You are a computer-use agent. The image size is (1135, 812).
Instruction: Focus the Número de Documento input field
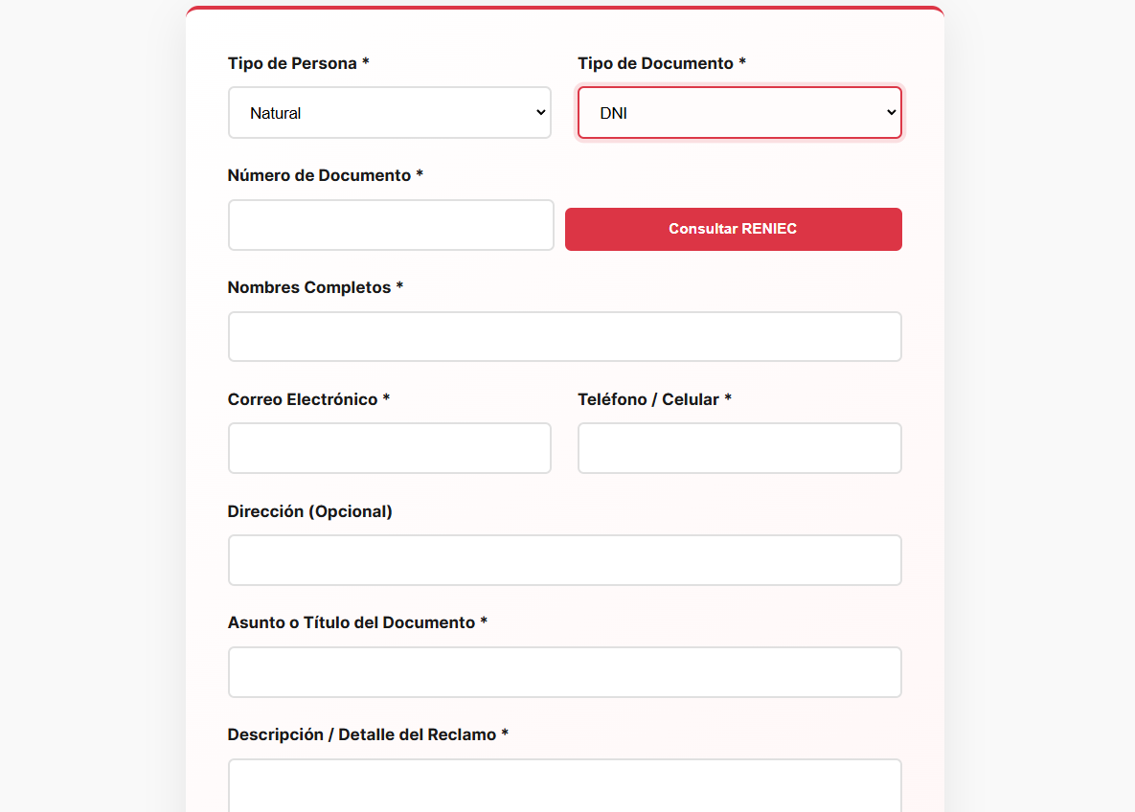(x=391, y=225)
